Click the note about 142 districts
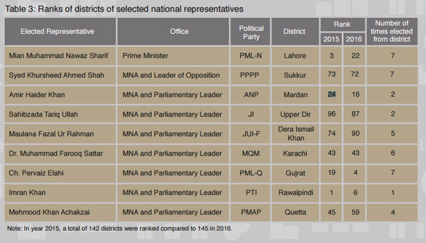 point(119,228)
